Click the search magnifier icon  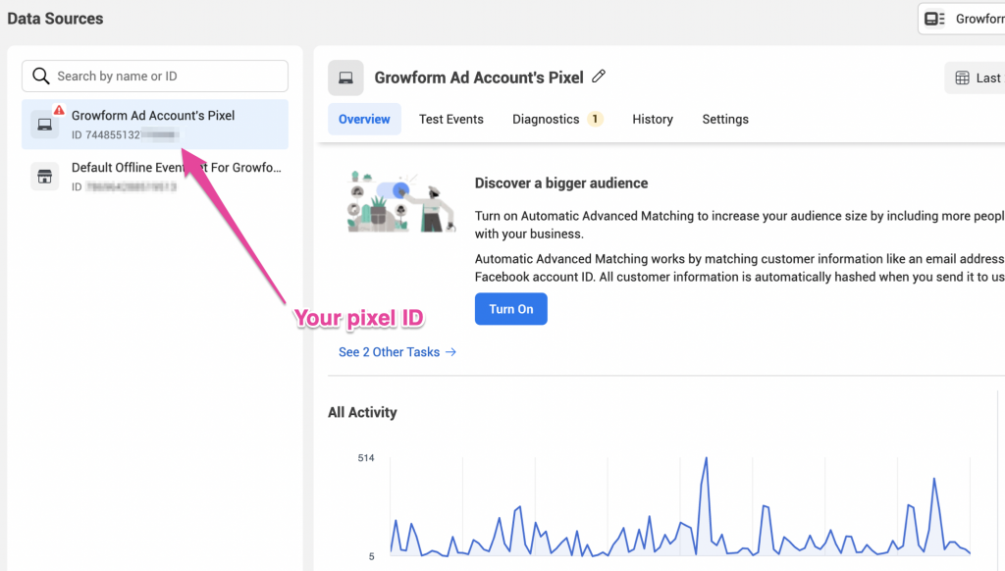[x=41, y=77]
